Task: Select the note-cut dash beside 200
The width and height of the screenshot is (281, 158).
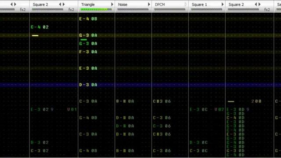Action: (x=231, y=101)
